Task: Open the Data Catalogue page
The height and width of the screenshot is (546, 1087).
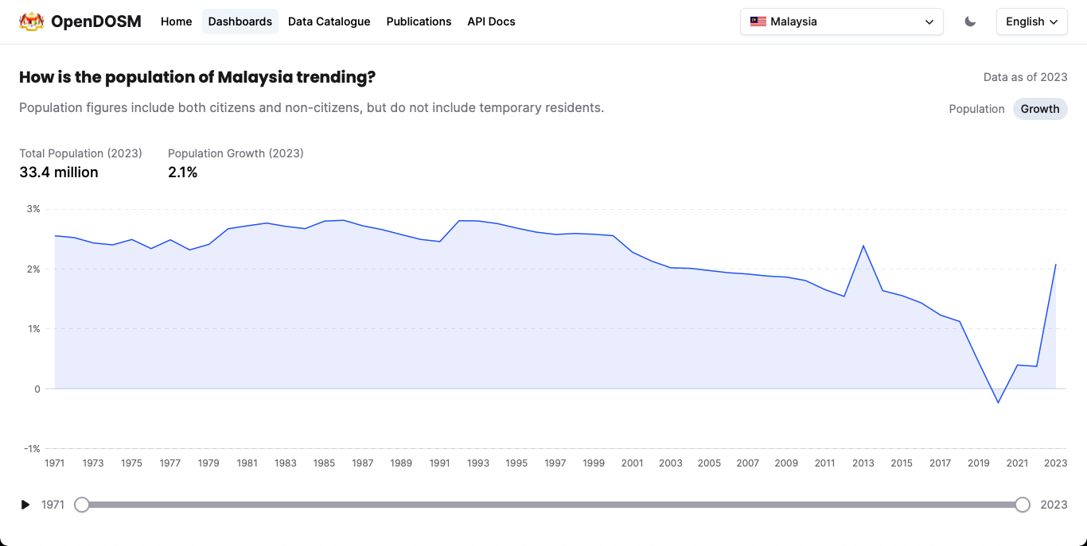Action: pyautogui.click(x=329, y=21)
